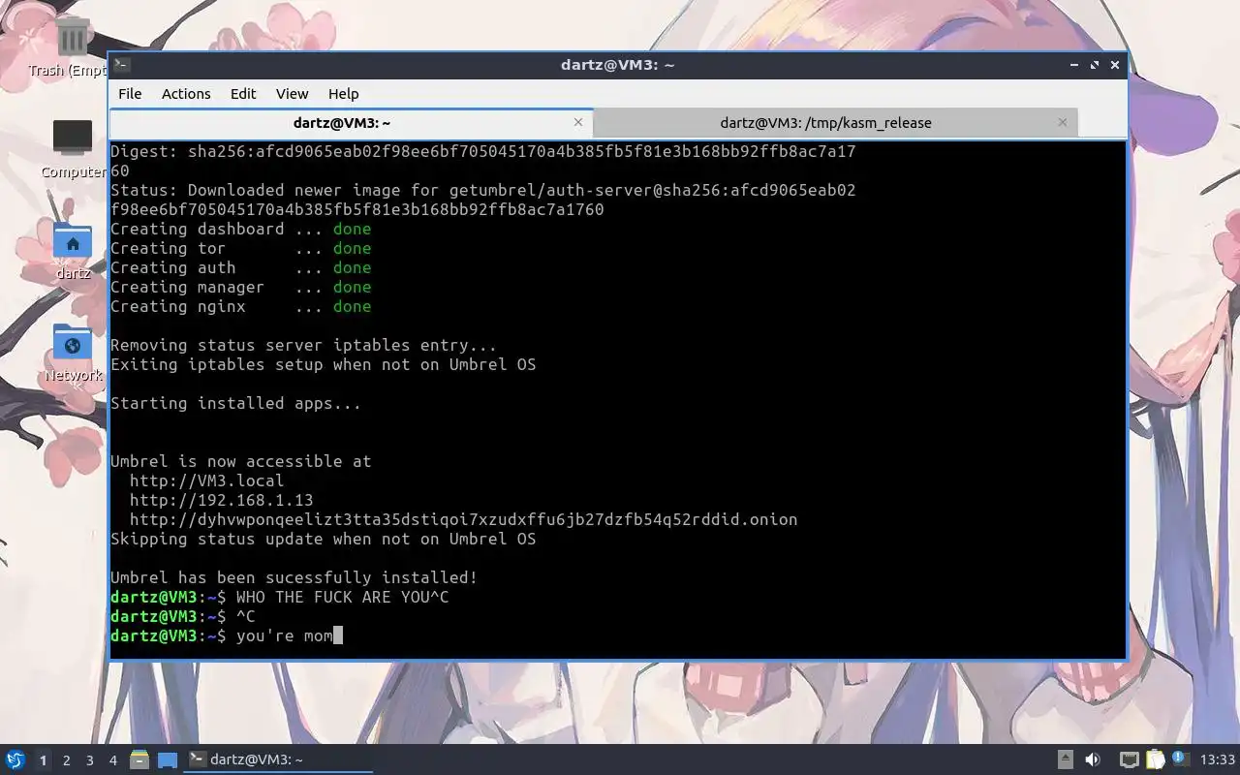The image size is (1240, 775).
Task: Open the Edit menu
Action: [x=243, y=94]
